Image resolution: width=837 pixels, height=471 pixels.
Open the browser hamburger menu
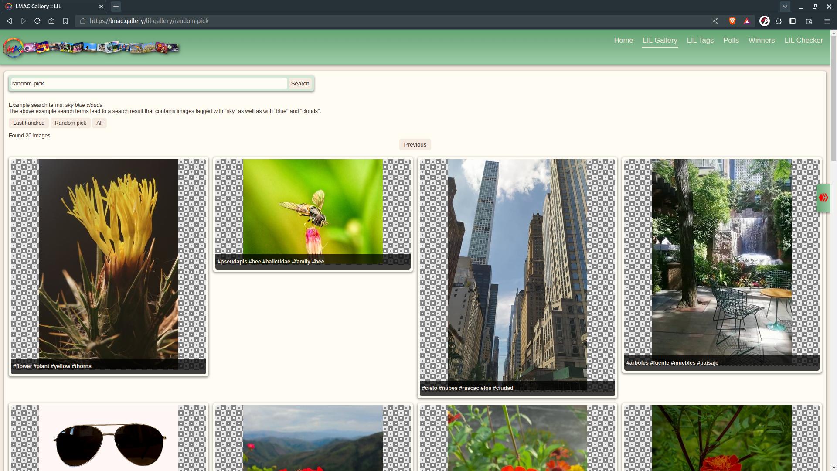[827, 21]
